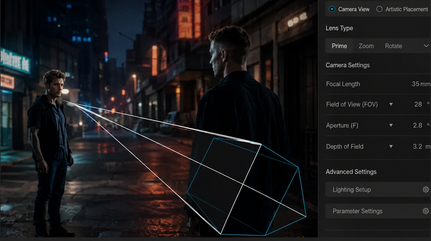Image resolution: width=431 pixels, height=241 pixels.
Task: Click the depth of field value 3.2
Action: [x=417, y=147]
